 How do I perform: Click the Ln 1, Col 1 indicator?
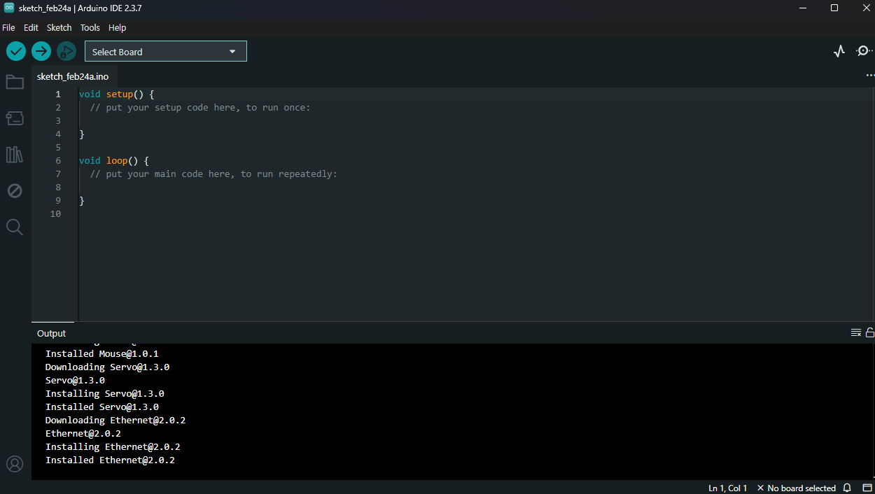point(728,488)
